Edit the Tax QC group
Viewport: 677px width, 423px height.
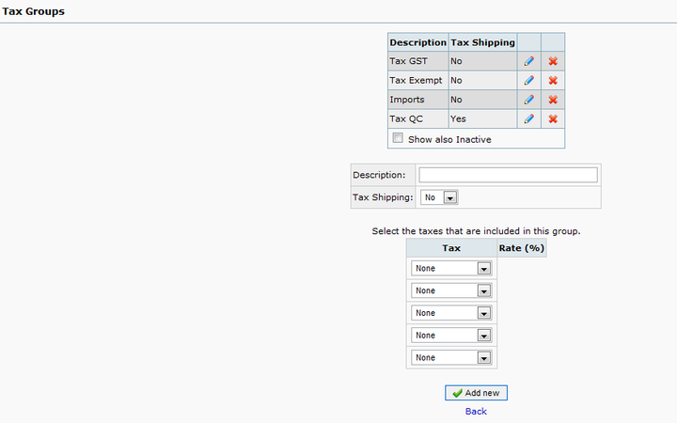point(529,119)
